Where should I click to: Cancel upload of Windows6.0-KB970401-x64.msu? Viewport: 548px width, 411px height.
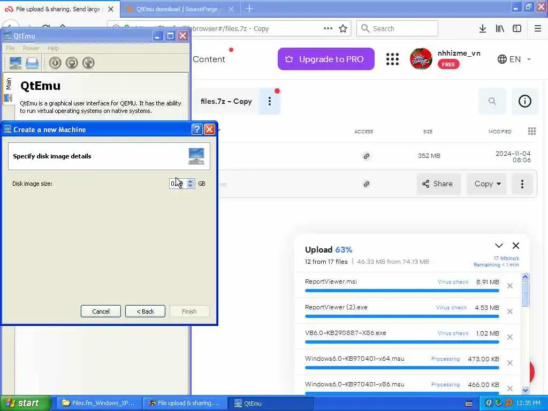[510, 363]
